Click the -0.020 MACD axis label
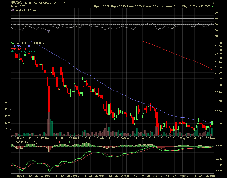 219,171
